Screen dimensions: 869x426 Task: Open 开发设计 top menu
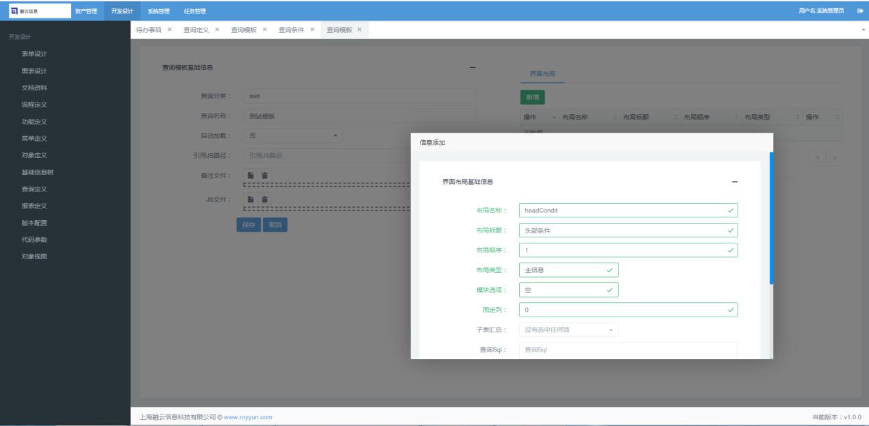click(122, 11)
